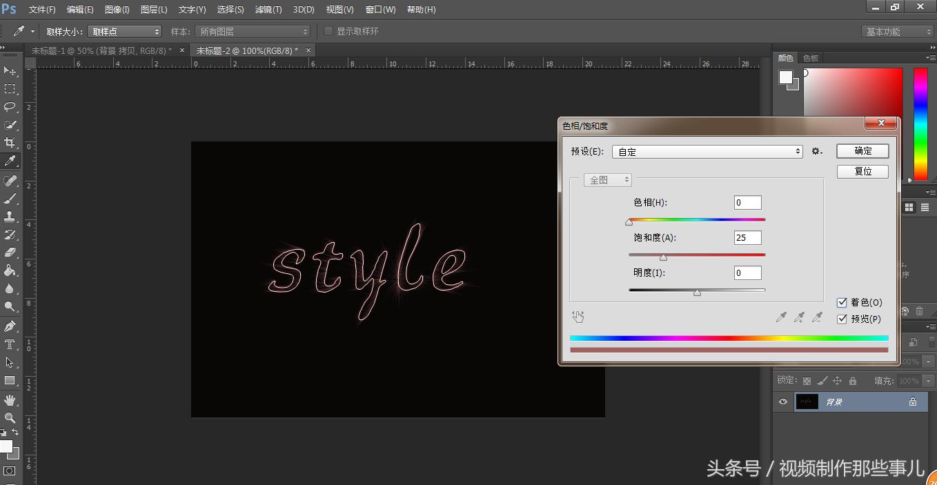Select the Zoom tool
This screenshot has width=937, height=485.
pos(10,417)
